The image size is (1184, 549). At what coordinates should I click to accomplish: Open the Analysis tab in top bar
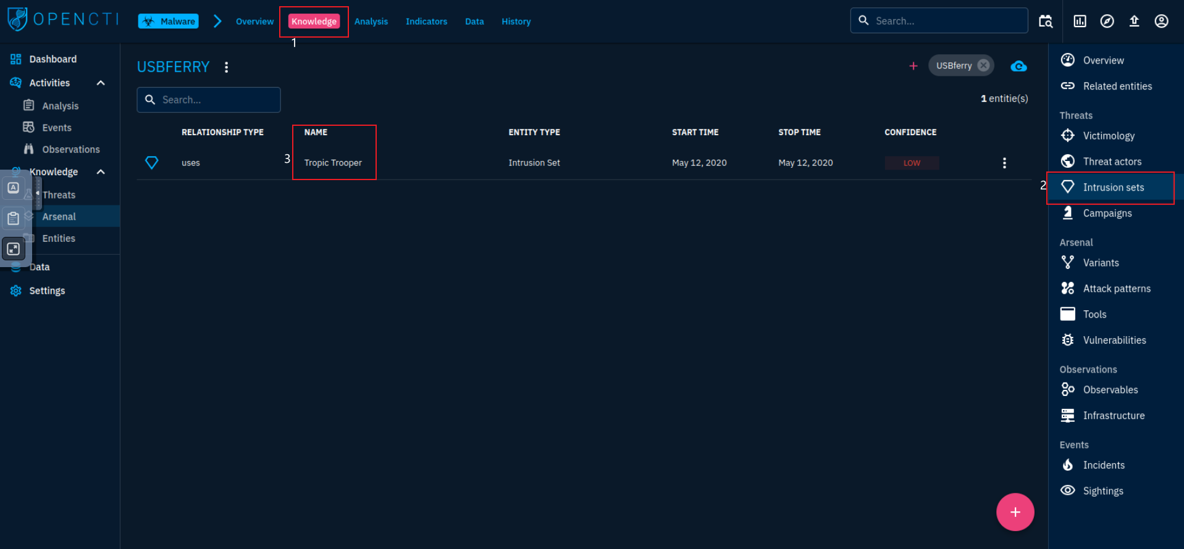click(x=371, y=21)
